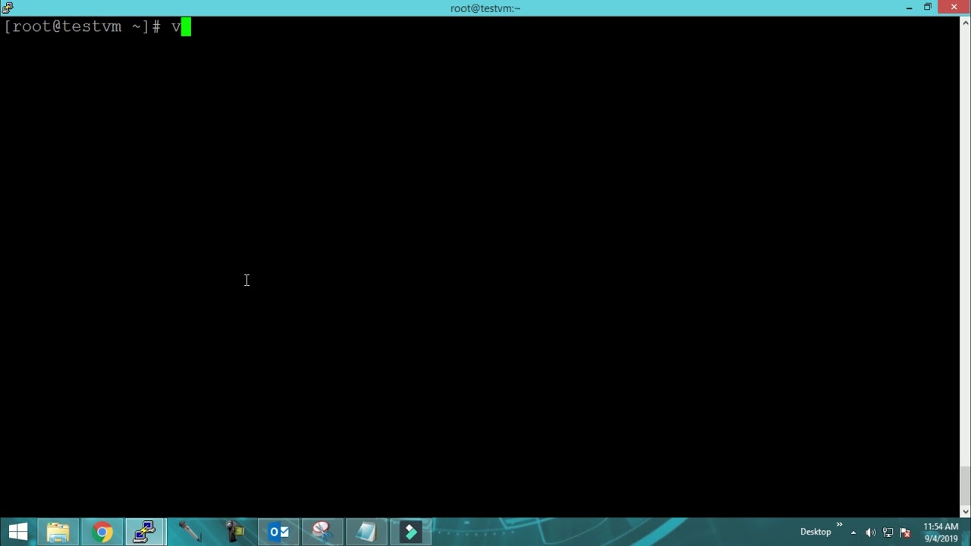Click the PuTTY icon in title bar
The image size is (971, 546).
coord(8,8)
